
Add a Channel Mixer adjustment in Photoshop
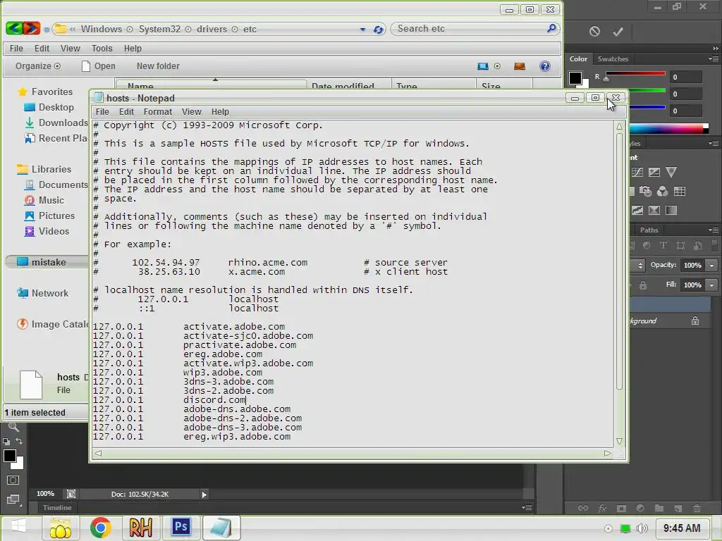tap(663, 192)
